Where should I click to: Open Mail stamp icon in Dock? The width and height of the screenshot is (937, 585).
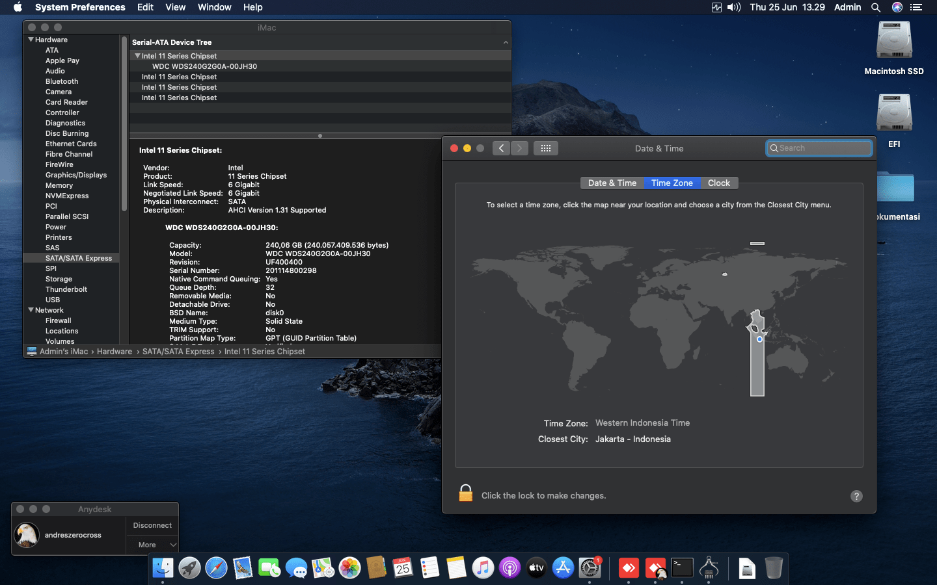(243, 568)
